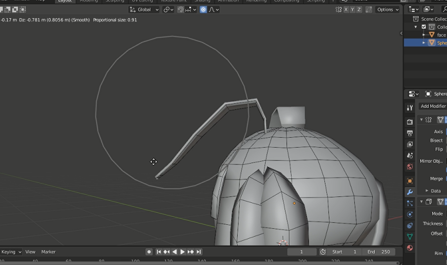Jump to the end frame

coord(199,252)
